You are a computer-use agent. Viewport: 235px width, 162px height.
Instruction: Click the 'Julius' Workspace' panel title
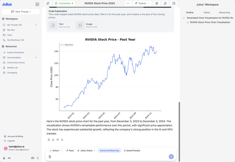(x=207, y=5)
